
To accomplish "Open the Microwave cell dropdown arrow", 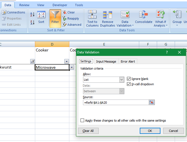I will coord(72,67).
